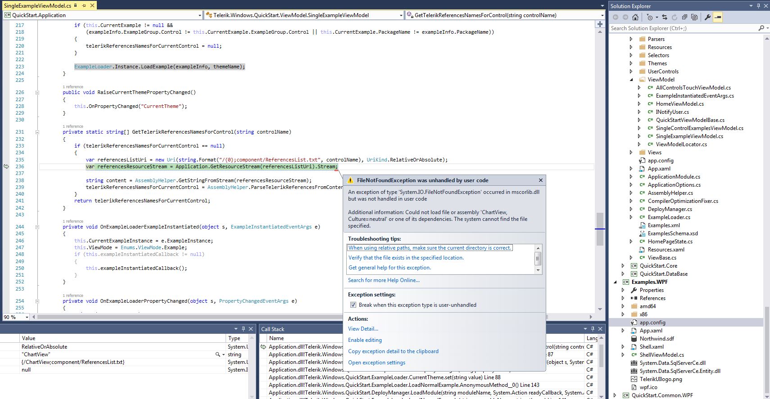
Task: Click the Search Solution Explorer input field
Action: [683, 28]
